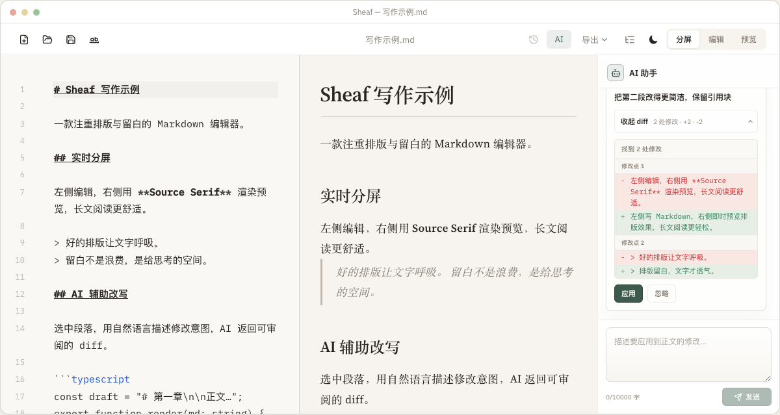Focus the 描述要应用到正文的修改 input box
This screenshot has height=415, width=780.
[688, 355]
